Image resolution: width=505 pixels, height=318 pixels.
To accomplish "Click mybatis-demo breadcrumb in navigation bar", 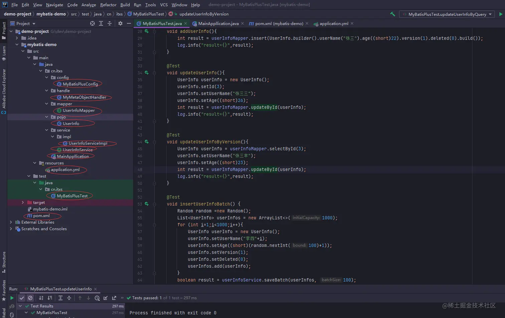I will 51,14.
